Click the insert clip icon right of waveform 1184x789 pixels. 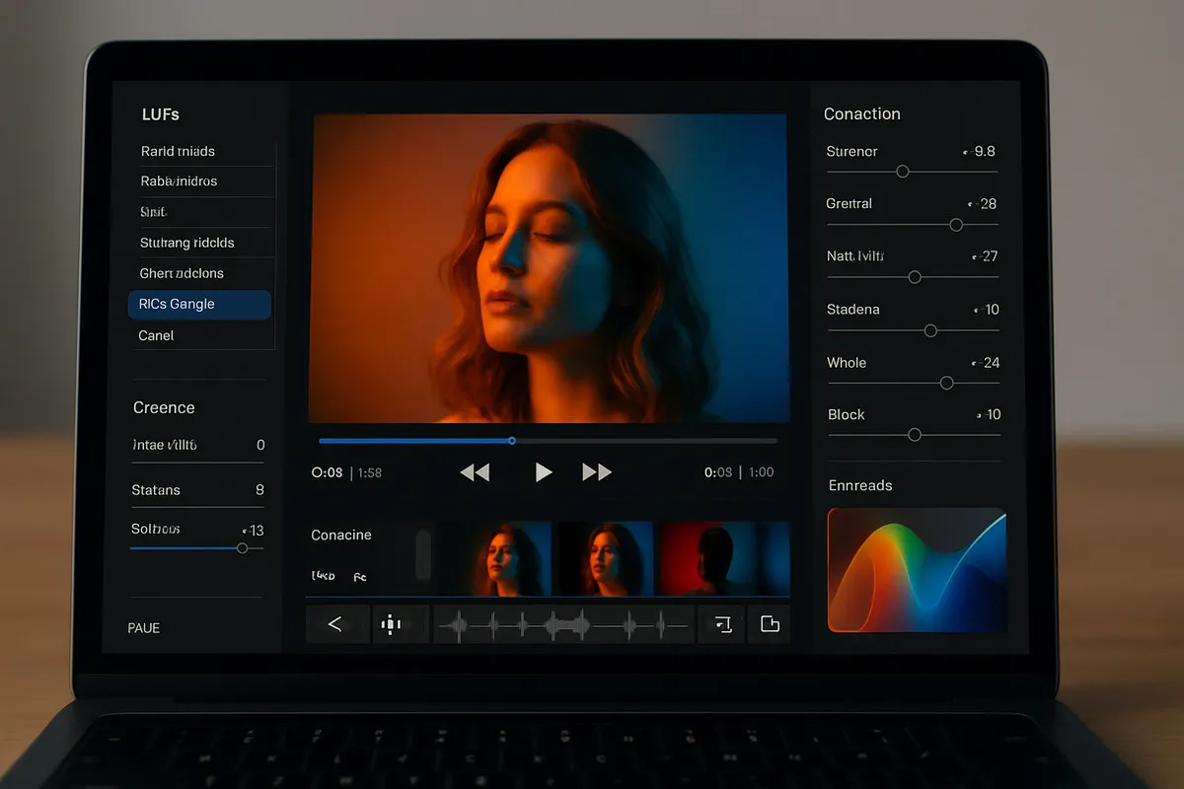pyautogui.click(x=722, y=624)
